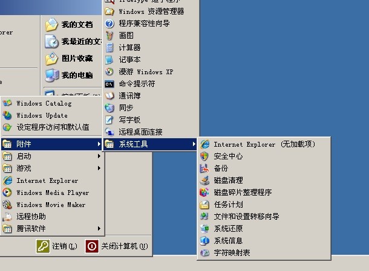The width and height of the screenshot is (369, 271).
Task: Open 通讯簿 address book icon
Action: (x=109, y=96)
